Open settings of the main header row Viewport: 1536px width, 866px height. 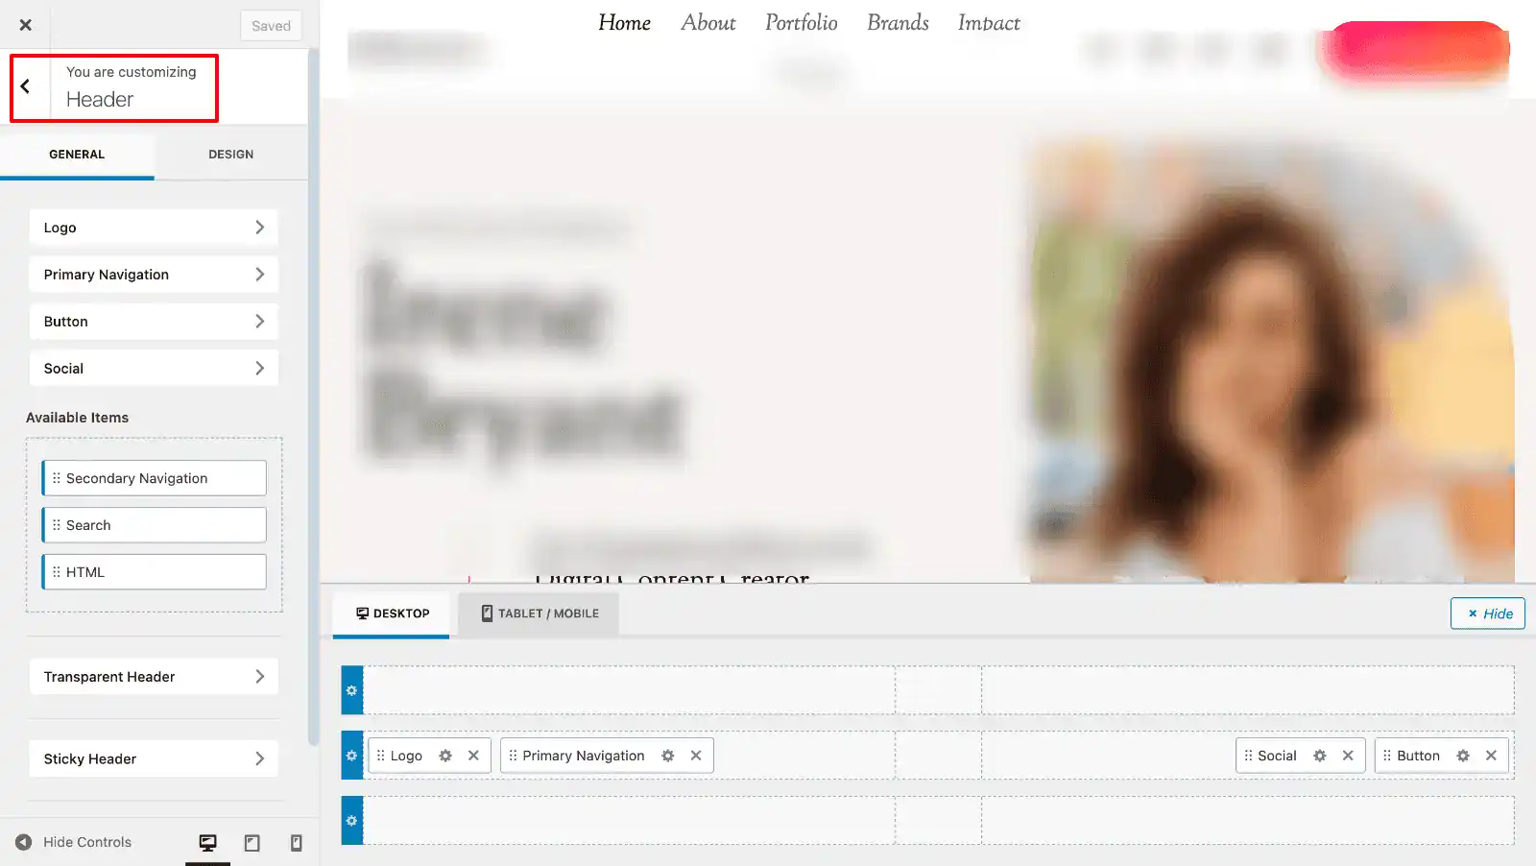(x=352, y=756)
